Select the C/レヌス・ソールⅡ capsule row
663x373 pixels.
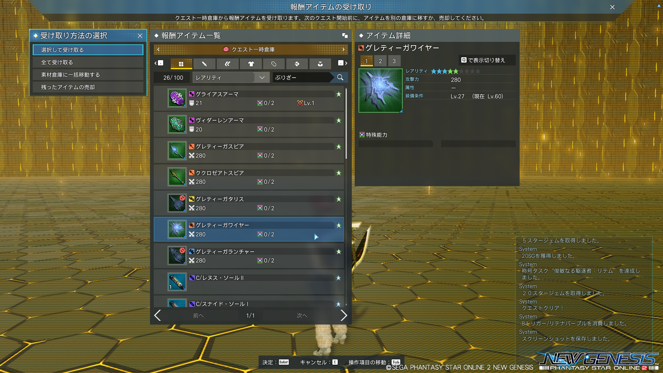pyautogui.click(x=249, y=282)
